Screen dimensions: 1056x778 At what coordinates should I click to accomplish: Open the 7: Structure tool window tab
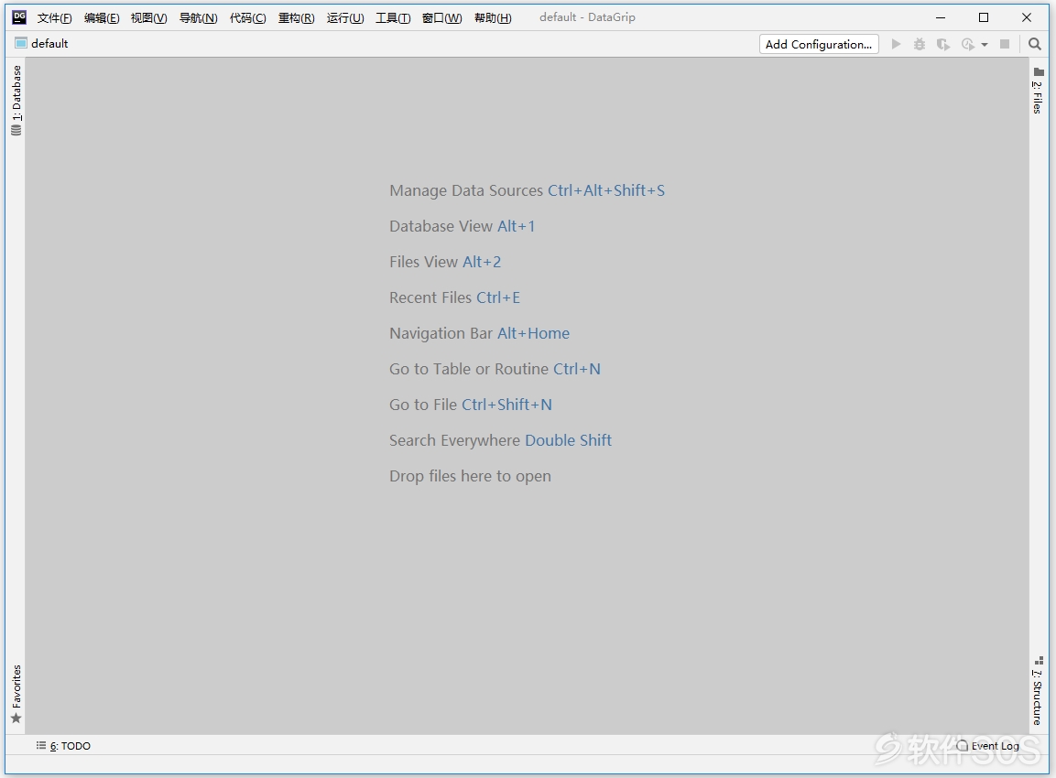1038,691
